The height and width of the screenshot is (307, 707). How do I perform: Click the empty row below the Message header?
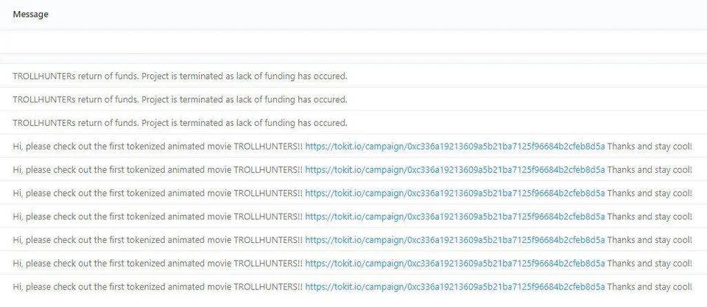pos(353,42)
